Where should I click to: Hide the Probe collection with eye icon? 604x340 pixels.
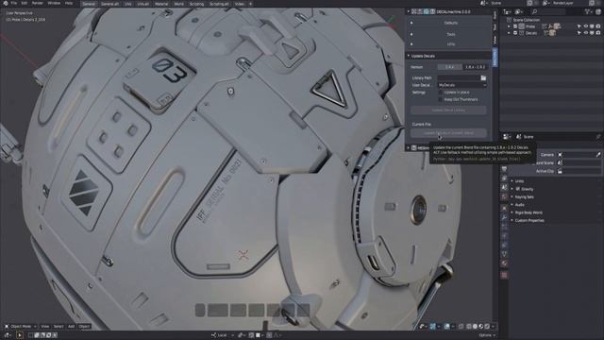pyautogui.click(x=585, y=26)
